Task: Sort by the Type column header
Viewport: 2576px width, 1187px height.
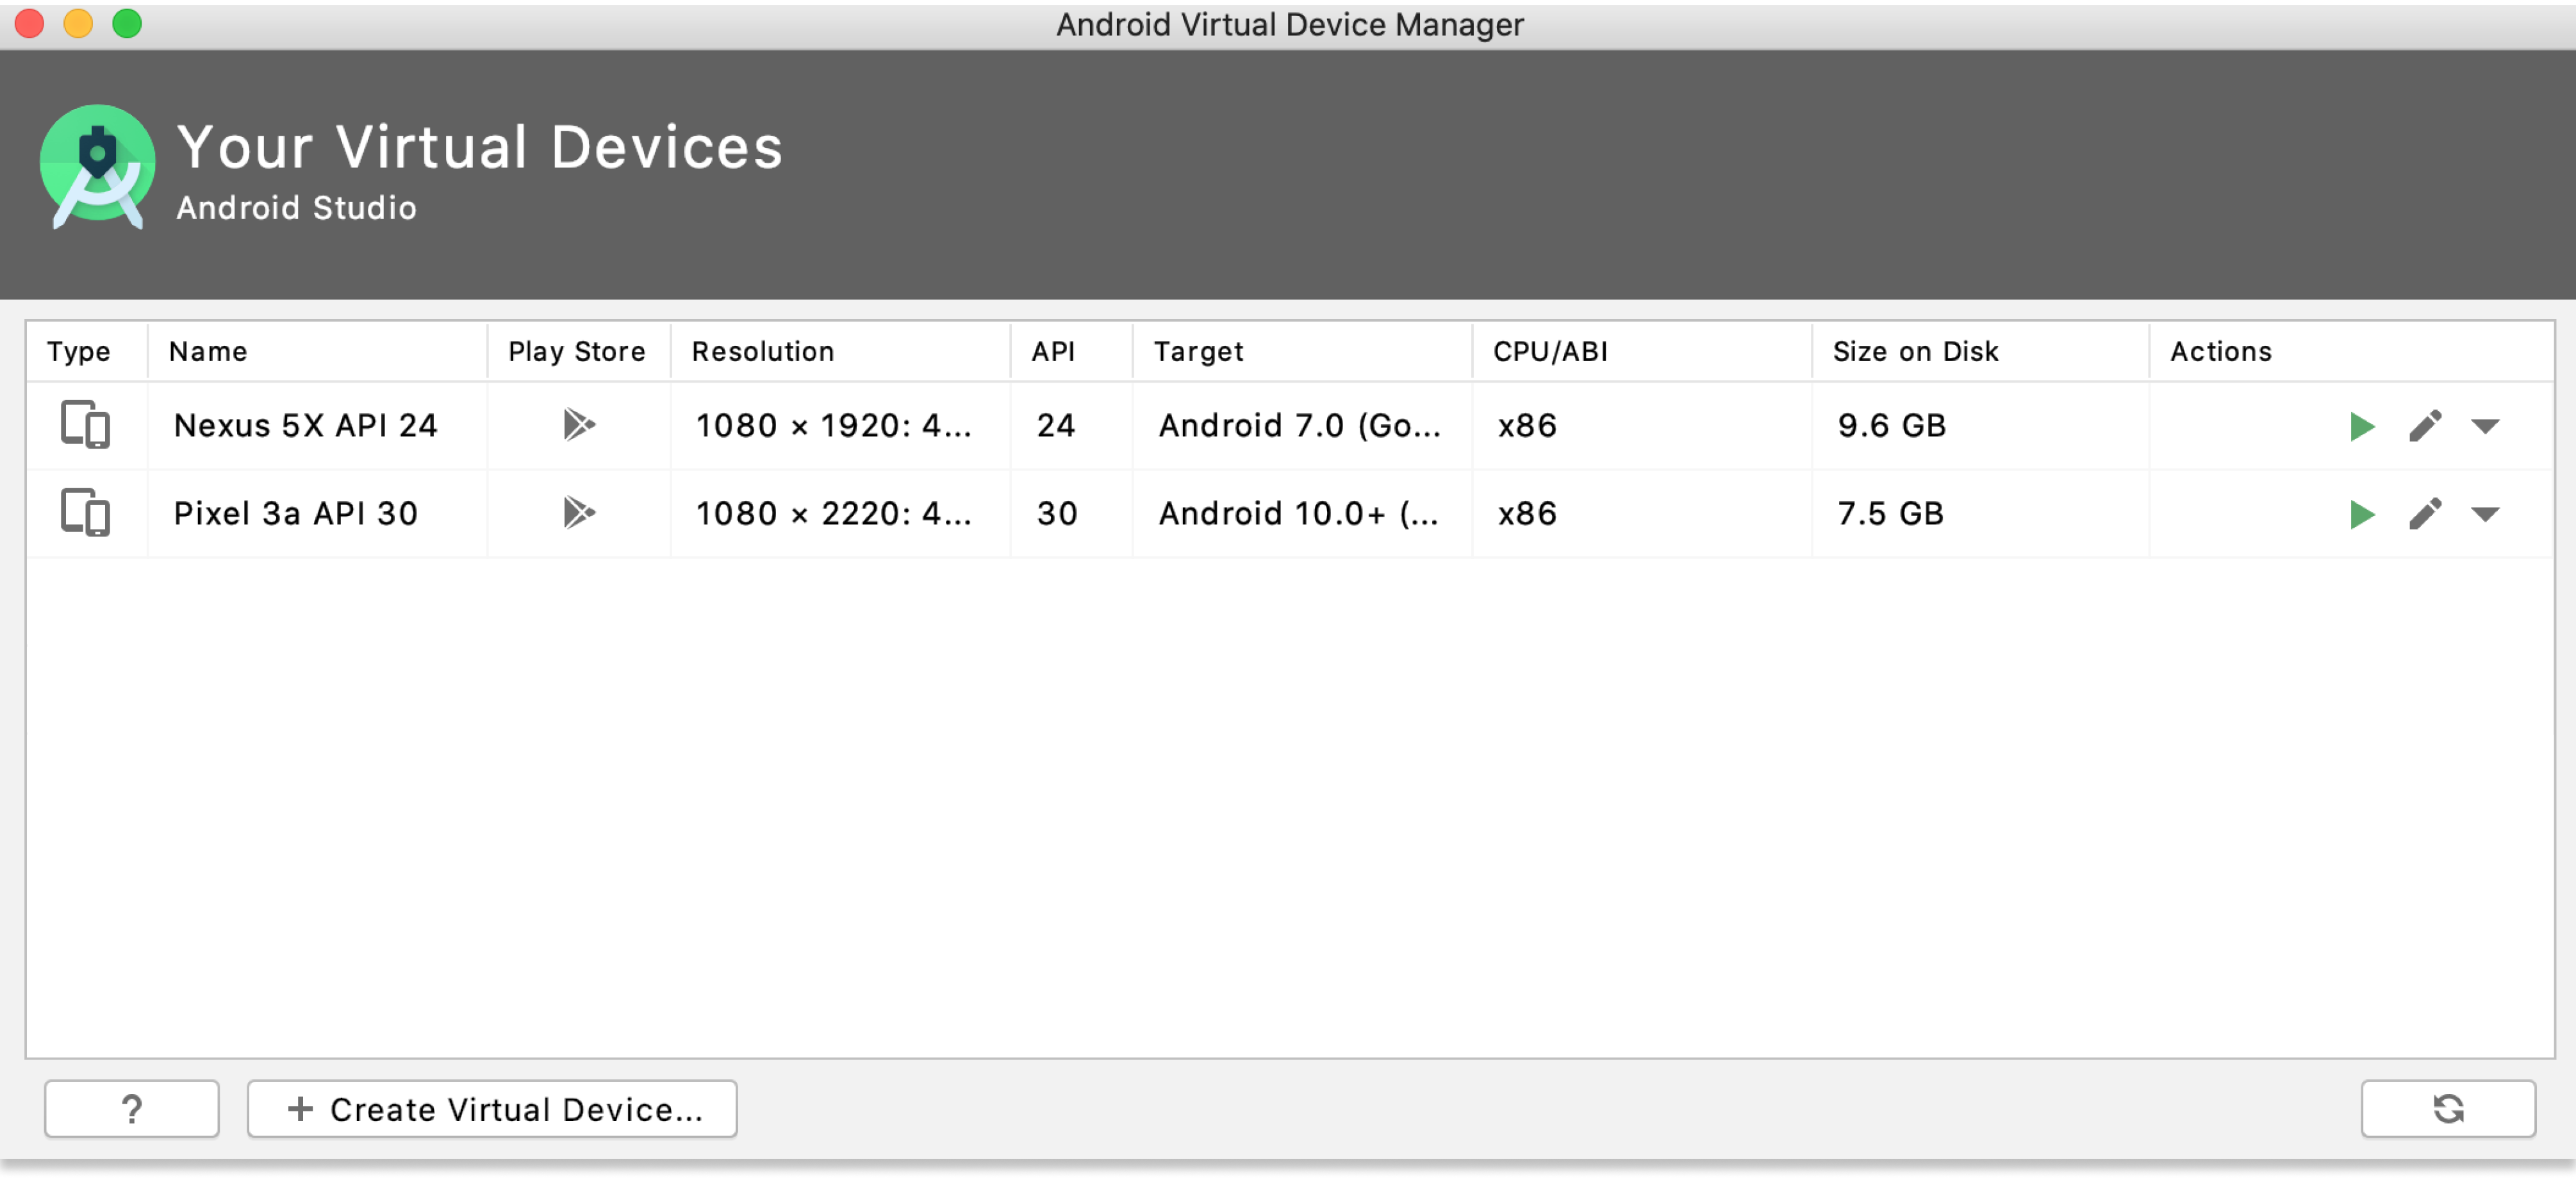Action: (87, 351)
